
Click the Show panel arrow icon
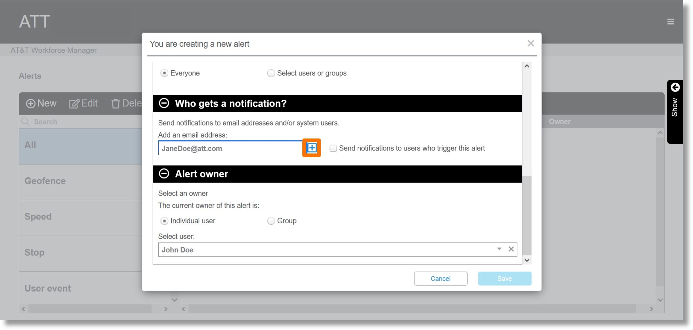pyautogui.click(x=675, y=87)
